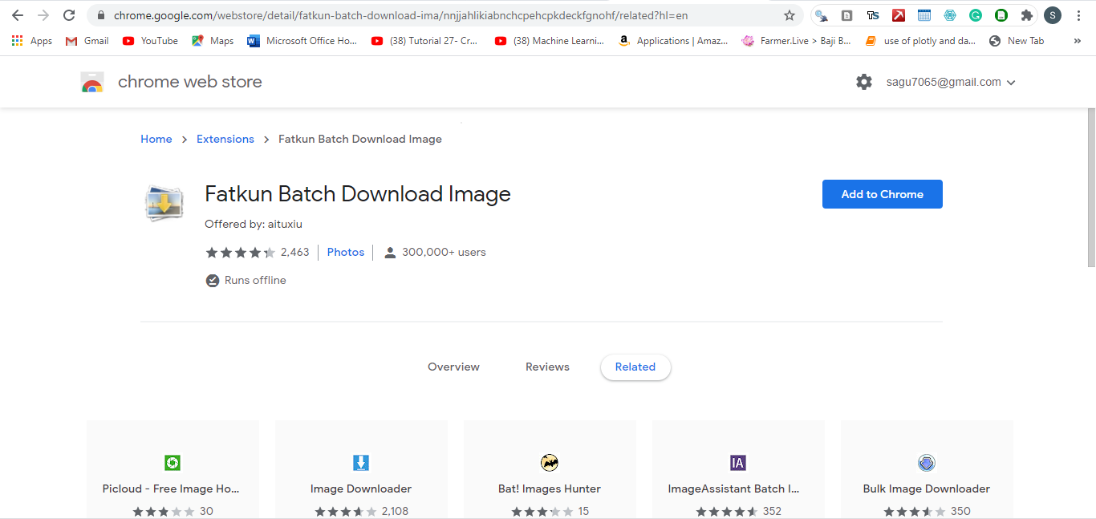Reload the current page
Screen dimensions: 1096x519
point(69,15)
